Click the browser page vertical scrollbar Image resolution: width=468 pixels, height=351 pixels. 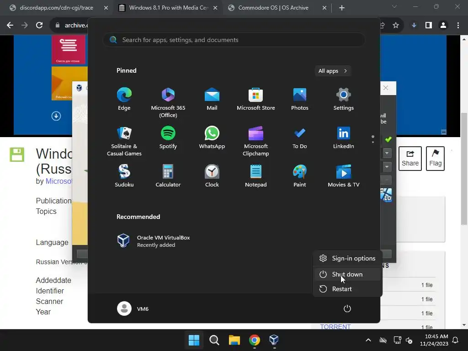tap(464, 169)
